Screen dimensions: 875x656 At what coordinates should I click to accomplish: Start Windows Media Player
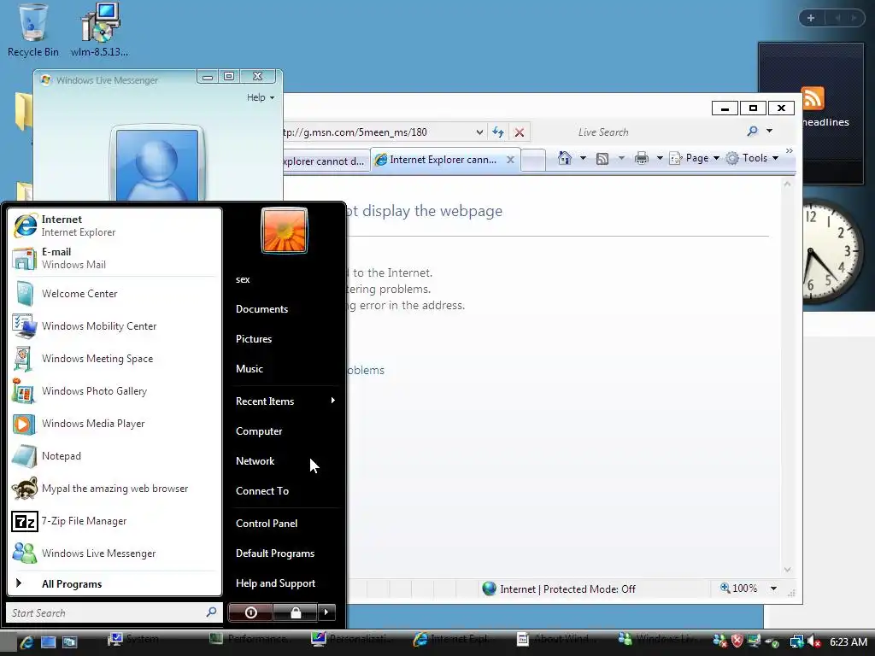pos(115,424)
